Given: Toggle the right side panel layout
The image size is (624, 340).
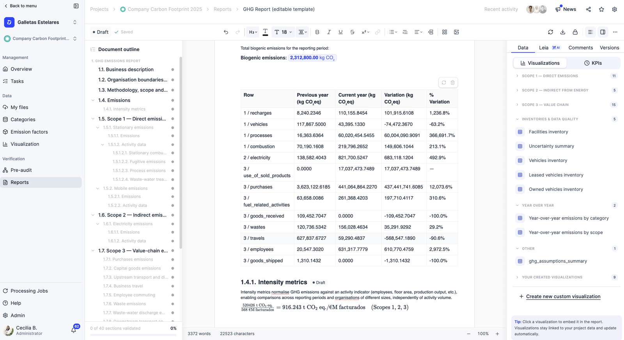Looking at the screenshot, I should click(603, 32).
